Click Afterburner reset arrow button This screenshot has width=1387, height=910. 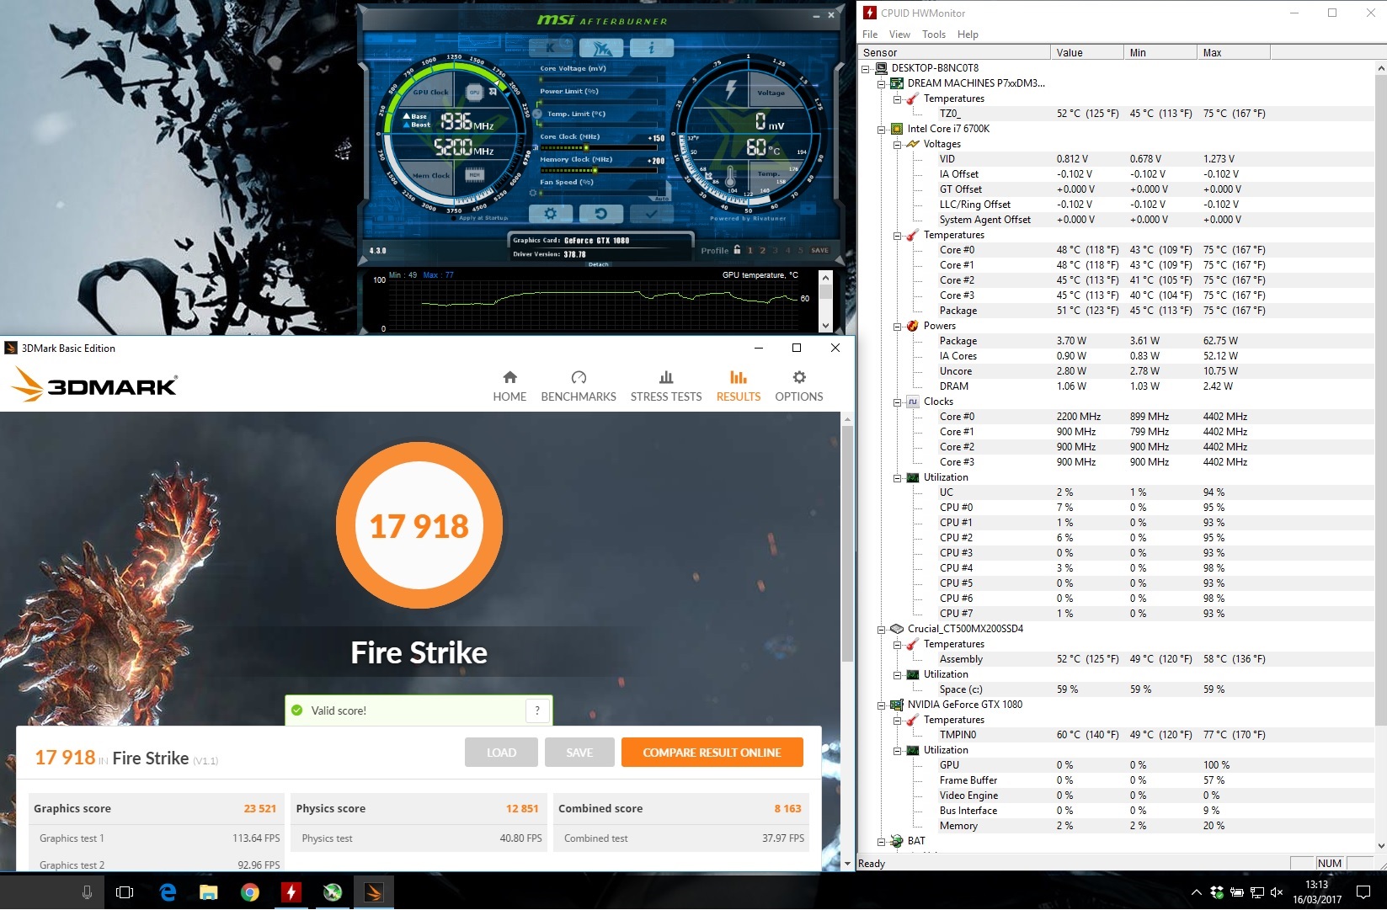coord(600,214)
